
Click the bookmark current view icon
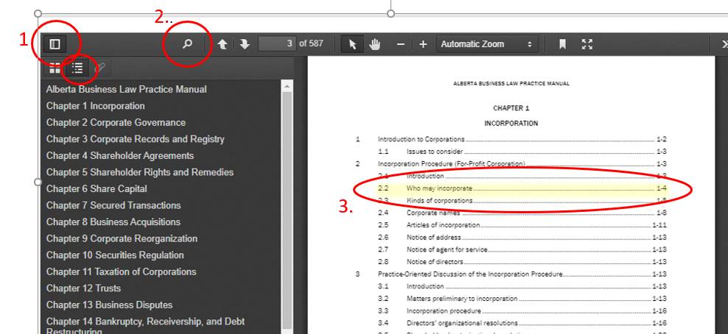(562, 44)
